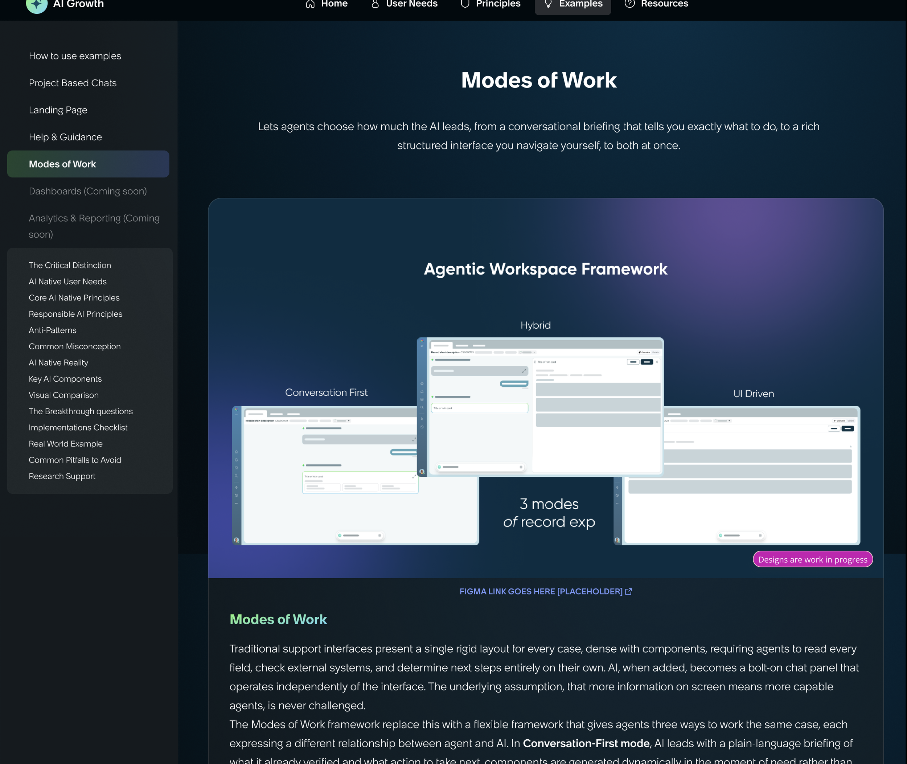Jump to The Critical Distinction section
This screenshot has height=764, width=907.
[70, 266]
